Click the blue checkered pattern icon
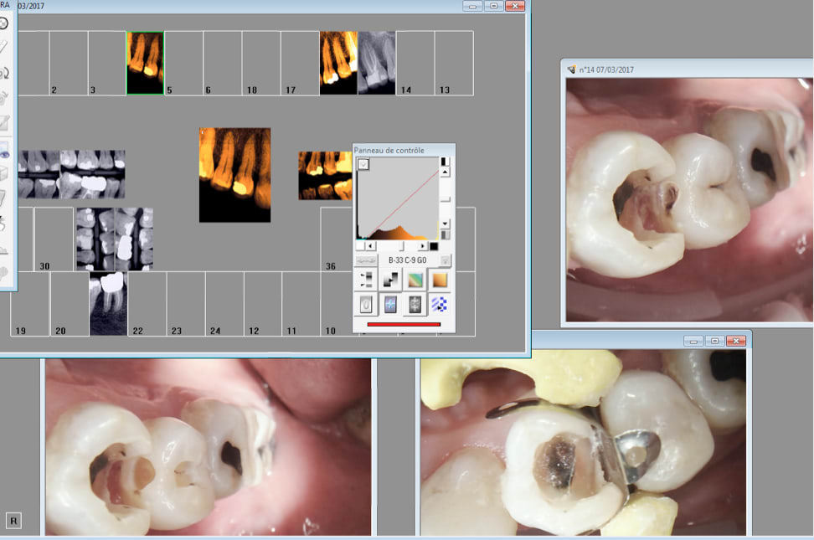This screenshot has width=814, height=540. tap(440, 305)
